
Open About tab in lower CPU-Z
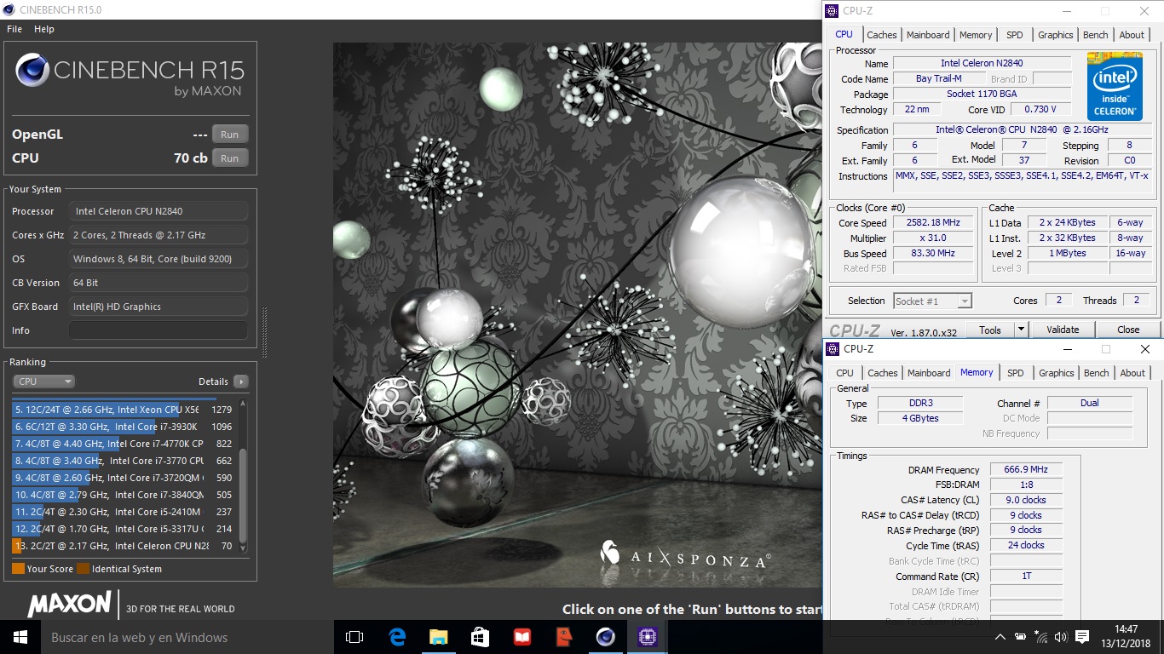click(1132, 373)
